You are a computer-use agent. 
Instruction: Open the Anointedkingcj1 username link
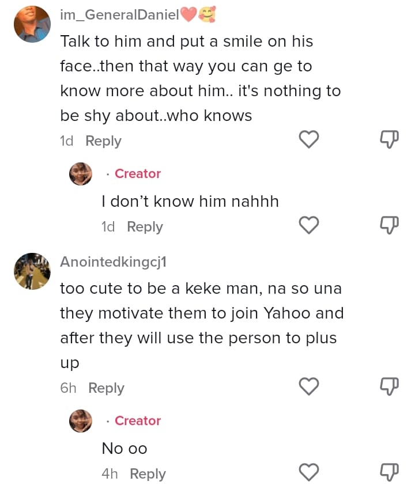pyautogui.click(x=113, y=262)
